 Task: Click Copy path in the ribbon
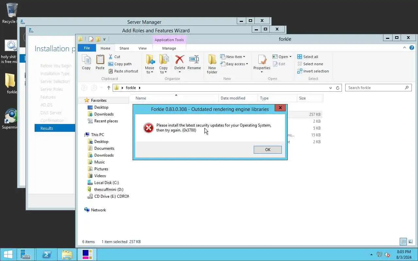[120, 64]
